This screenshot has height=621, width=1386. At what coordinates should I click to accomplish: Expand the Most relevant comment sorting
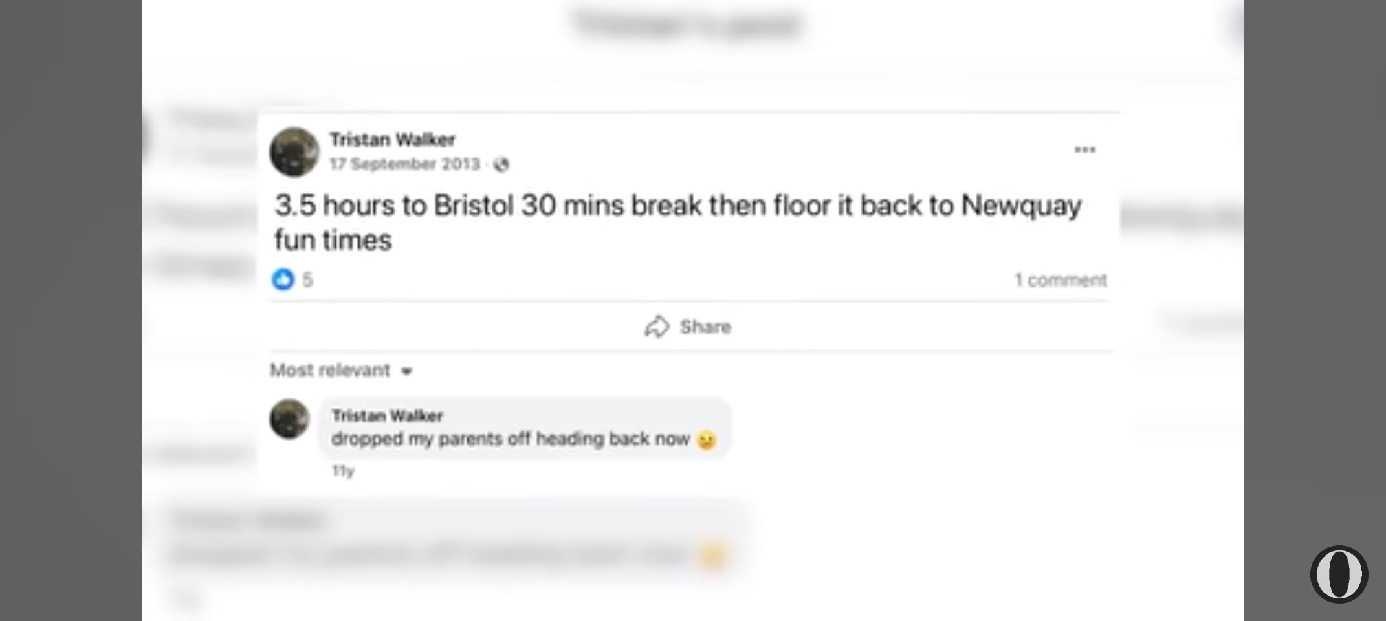(330, 370)
